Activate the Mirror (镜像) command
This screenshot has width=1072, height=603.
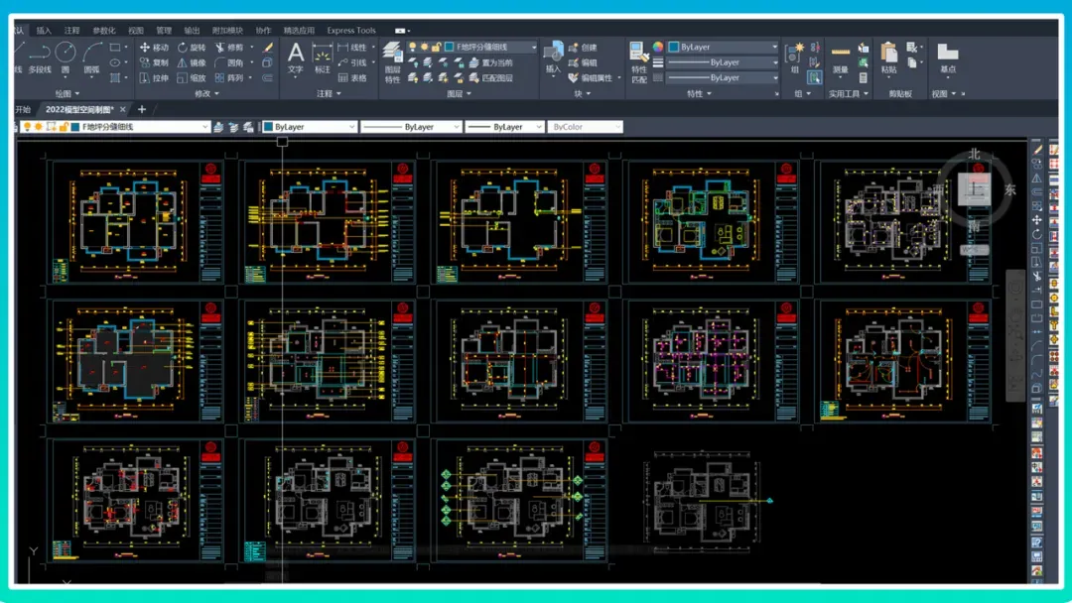(192, 62)
